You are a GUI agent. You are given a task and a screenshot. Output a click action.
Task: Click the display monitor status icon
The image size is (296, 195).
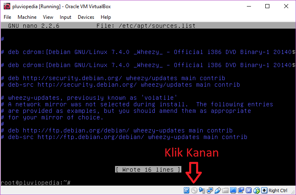coord(233,190)
